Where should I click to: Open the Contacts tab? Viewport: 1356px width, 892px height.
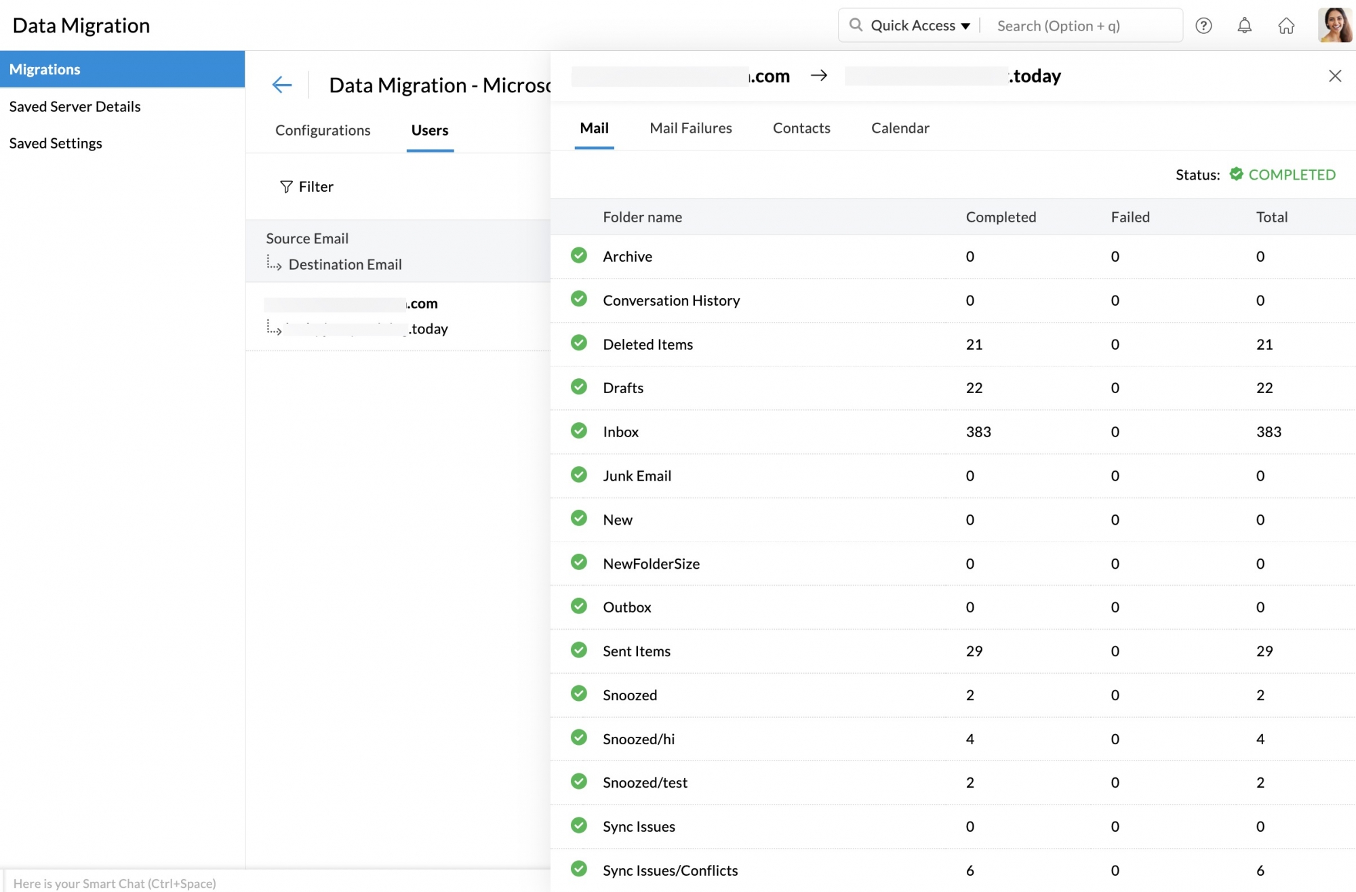tap(801, 128)
